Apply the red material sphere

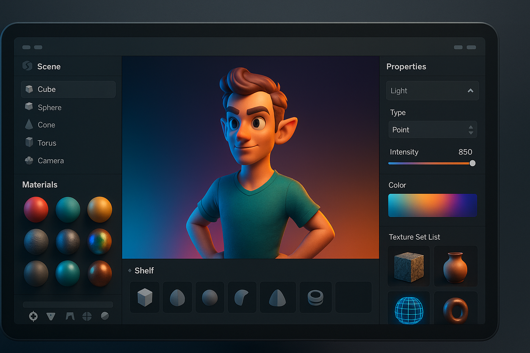coord(36,209)
